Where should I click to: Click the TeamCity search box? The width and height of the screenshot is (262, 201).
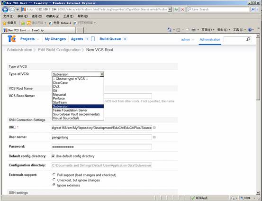pos(235,39)
